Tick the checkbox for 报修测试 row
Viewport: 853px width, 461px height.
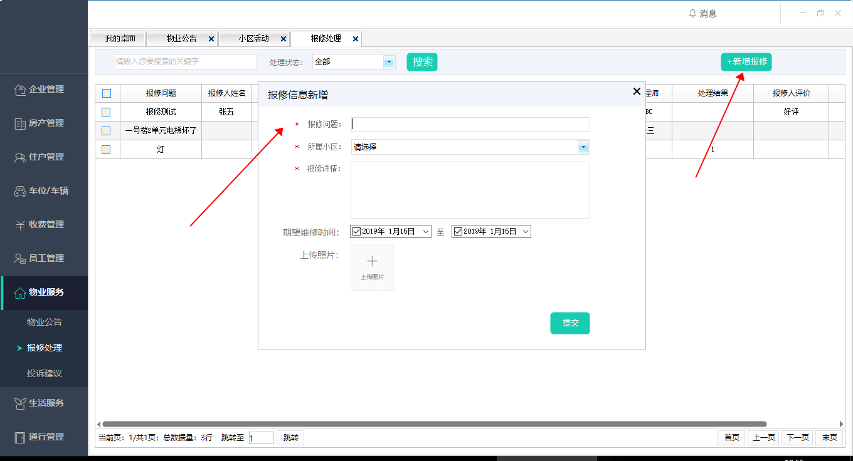tap(106, 112)
